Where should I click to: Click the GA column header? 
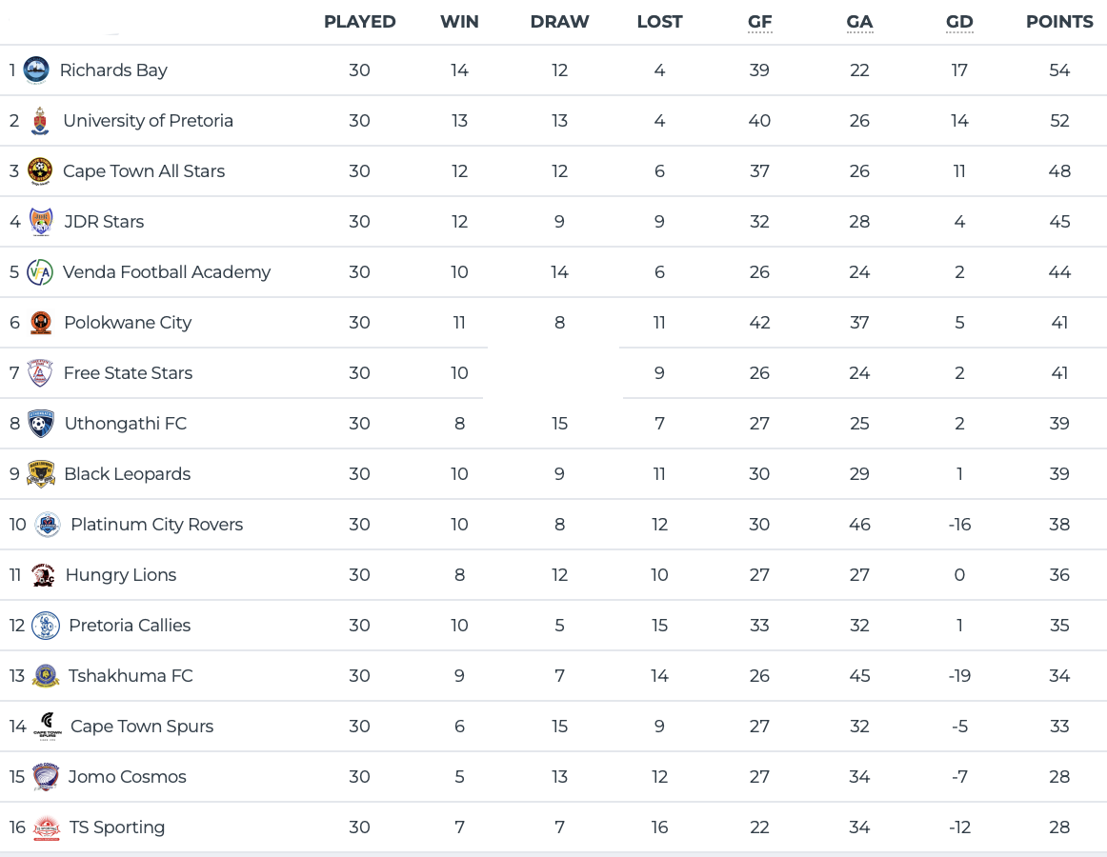tap(859, 22)
